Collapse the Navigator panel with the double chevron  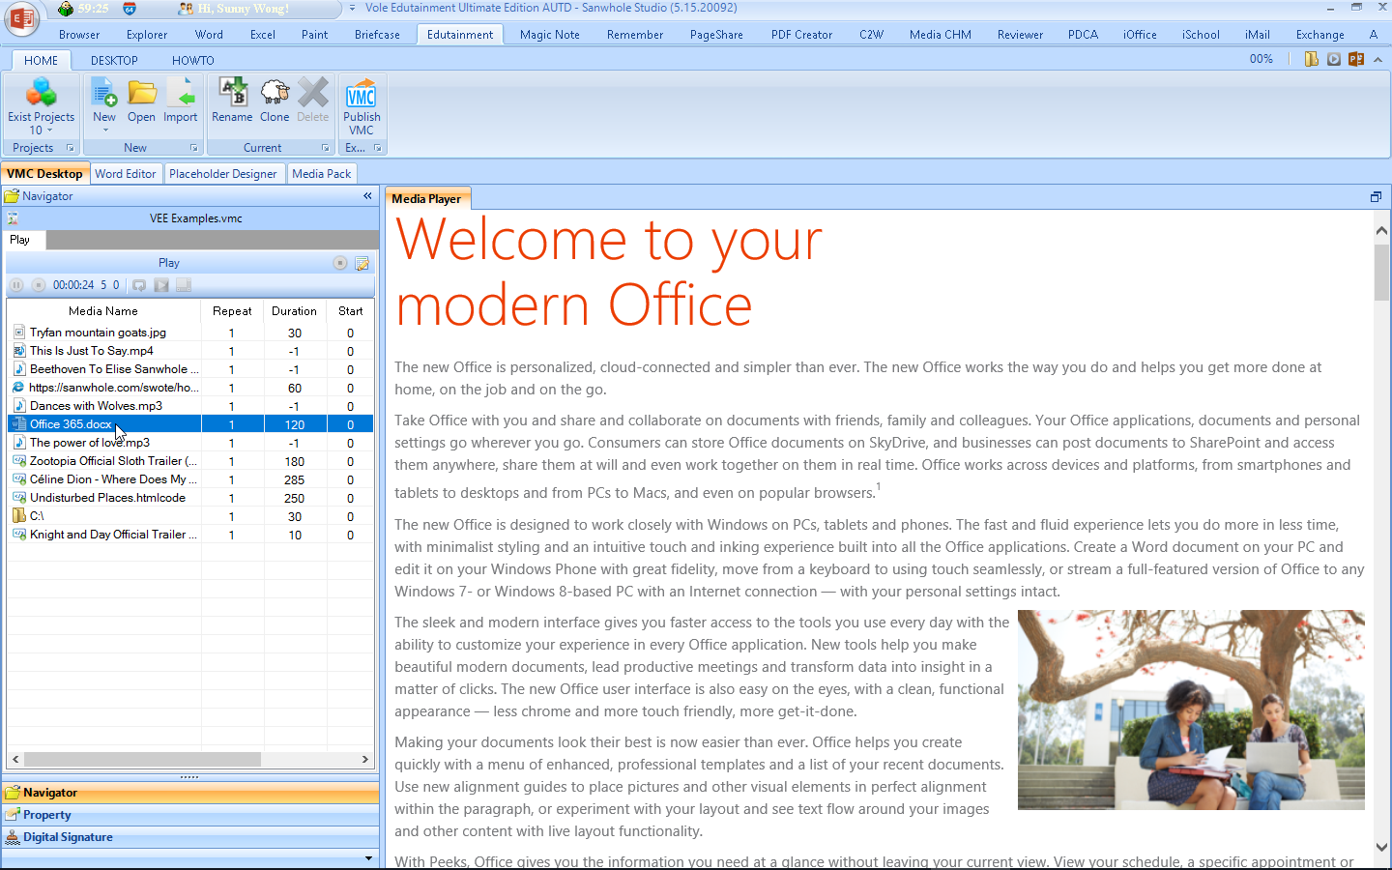click(367, 196)
